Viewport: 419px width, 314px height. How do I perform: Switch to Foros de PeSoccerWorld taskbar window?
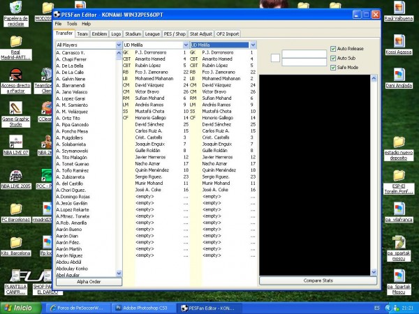click(x=78, y=308)
